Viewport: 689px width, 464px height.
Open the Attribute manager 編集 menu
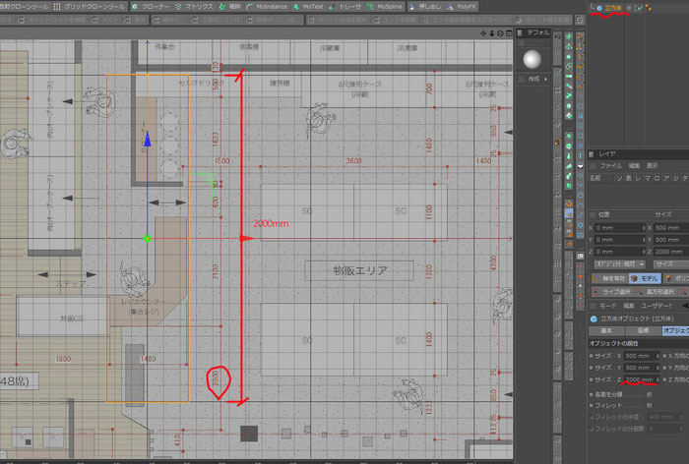click(629, 306)
